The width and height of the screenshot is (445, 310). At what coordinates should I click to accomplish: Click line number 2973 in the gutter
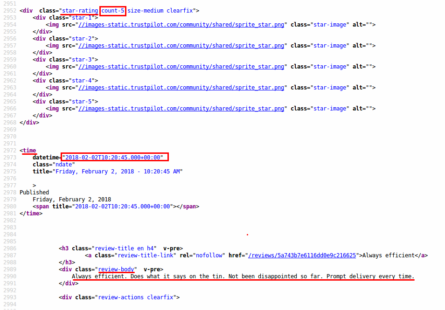click(10, 158)
